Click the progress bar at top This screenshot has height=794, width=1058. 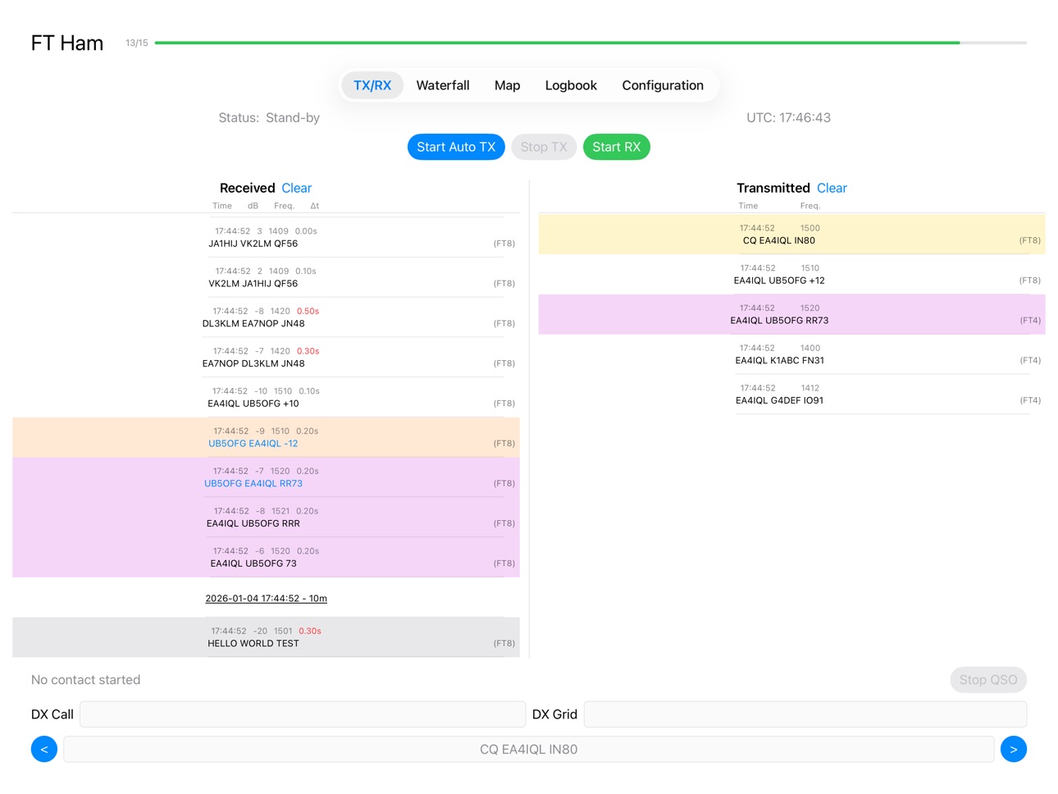pos(591,43)
